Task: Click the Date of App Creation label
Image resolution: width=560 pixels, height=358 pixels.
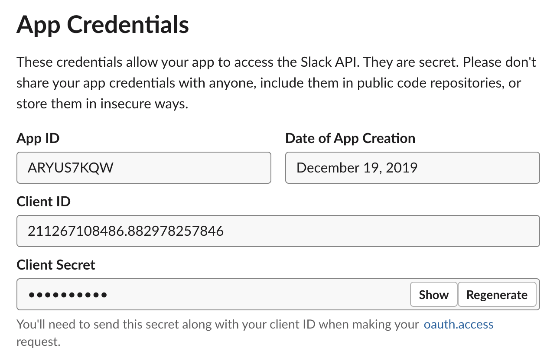Action: coord(350,139)
